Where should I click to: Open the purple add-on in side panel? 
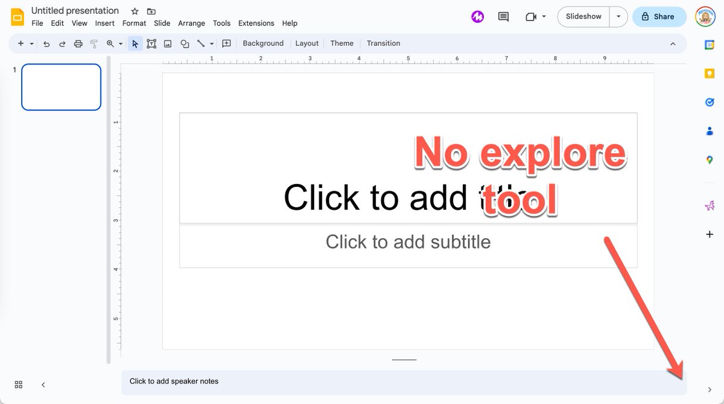pyautogui.click(x=710, y=206)
